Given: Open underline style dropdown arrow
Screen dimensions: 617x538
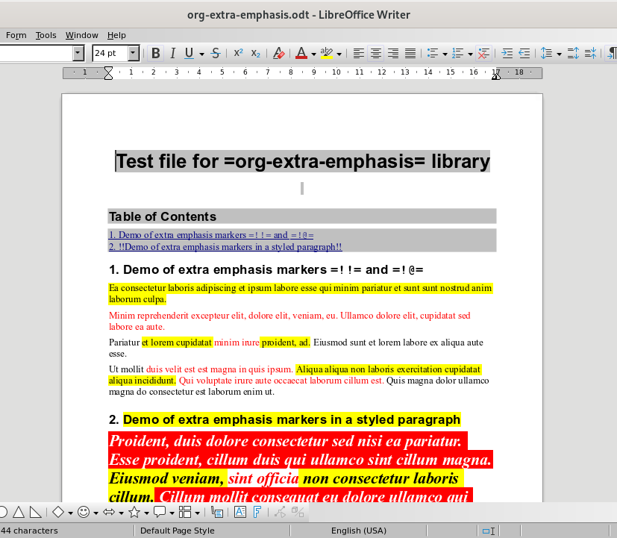Looking at the screenshot, I should tap(201, 54).
